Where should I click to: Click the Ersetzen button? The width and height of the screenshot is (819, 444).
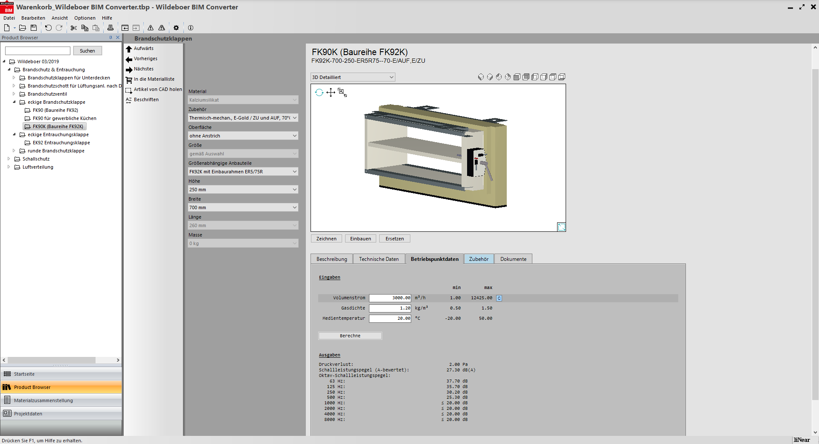[395, 239]
